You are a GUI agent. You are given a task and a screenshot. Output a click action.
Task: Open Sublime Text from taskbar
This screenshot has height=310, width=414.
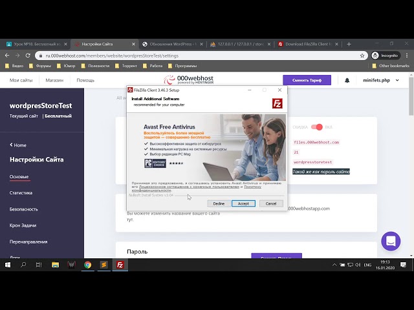coord(103,265)
